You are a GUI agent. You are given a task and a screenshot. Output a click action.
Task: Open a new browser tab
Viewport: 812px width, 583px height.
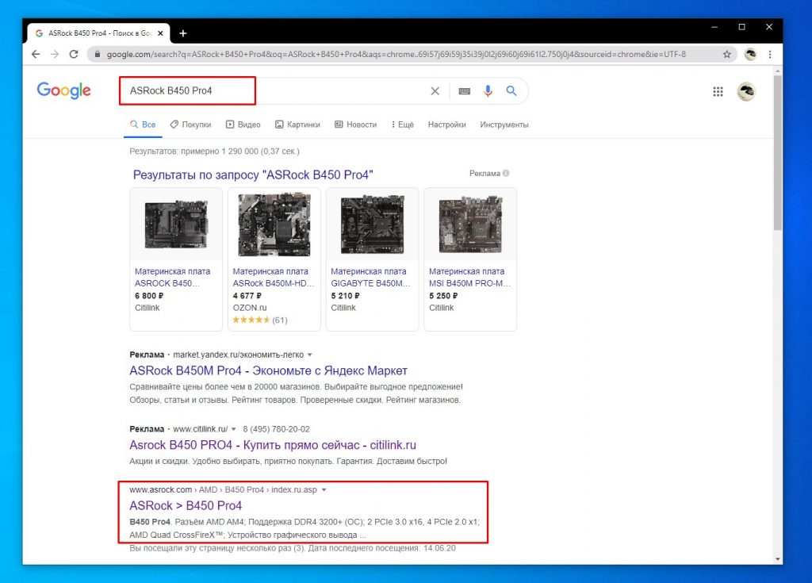tap(183, 33)
